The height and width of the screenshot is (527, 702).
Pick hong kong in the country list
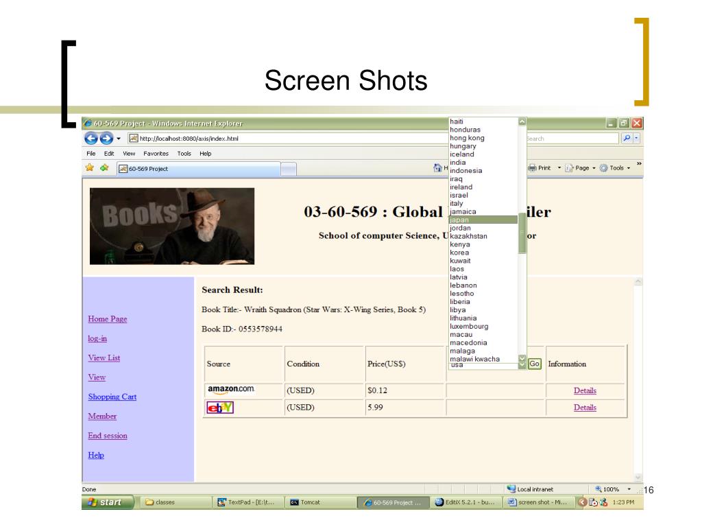click(483, 137)
